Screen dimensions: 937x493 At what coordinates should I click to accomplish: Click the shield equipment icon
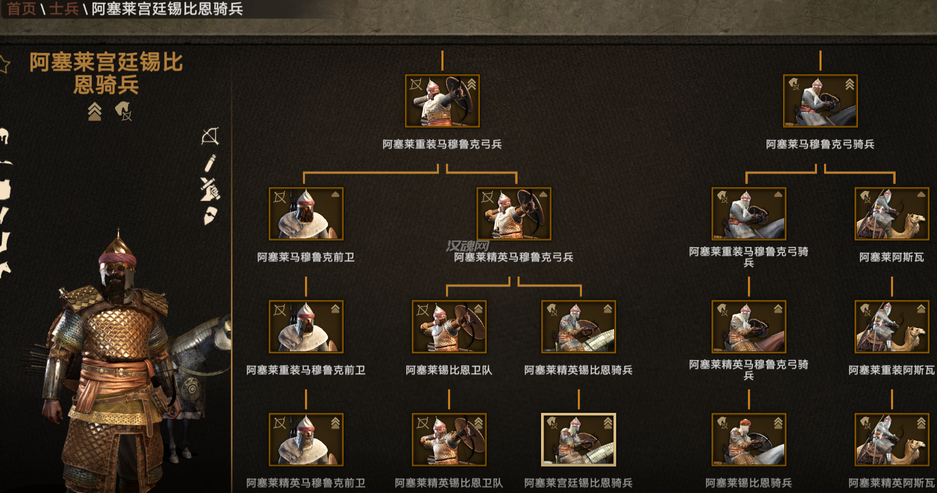click(210, 216)
